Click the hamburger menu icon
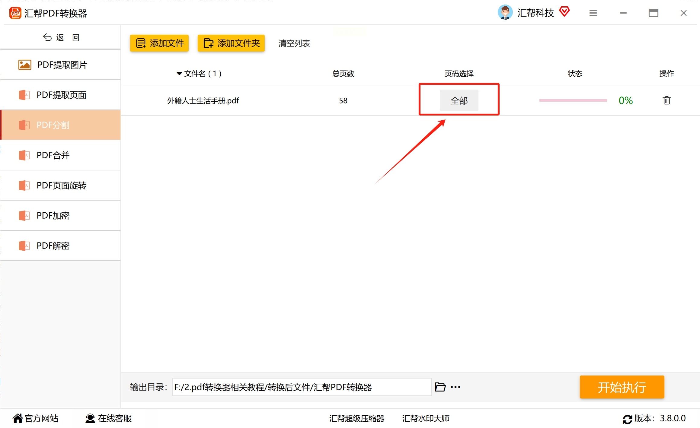 click(x=593, y=13)
